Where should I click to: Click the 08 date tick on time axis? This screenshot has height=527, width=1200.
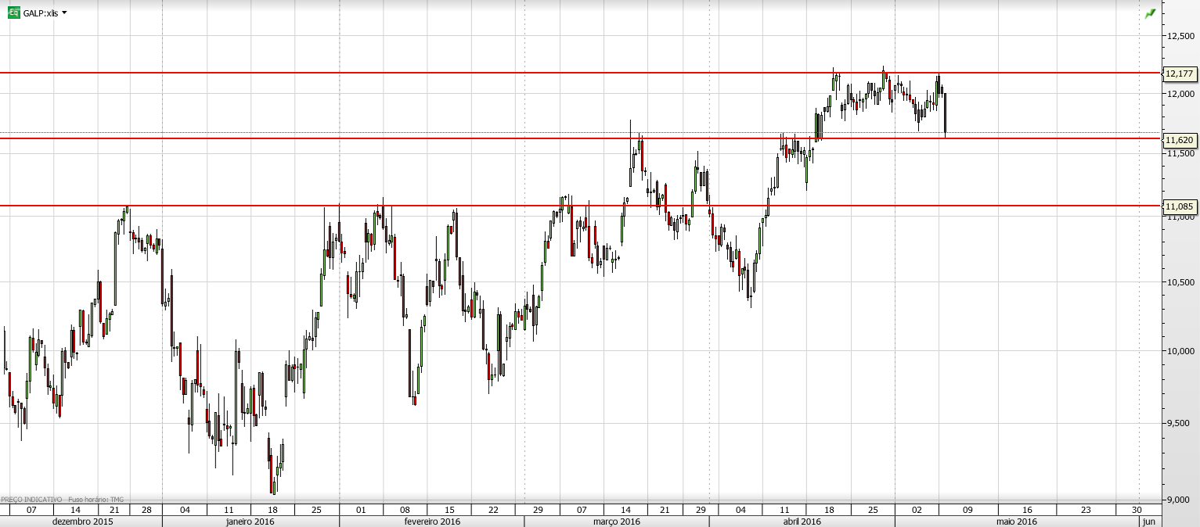(x=405, y=510)
